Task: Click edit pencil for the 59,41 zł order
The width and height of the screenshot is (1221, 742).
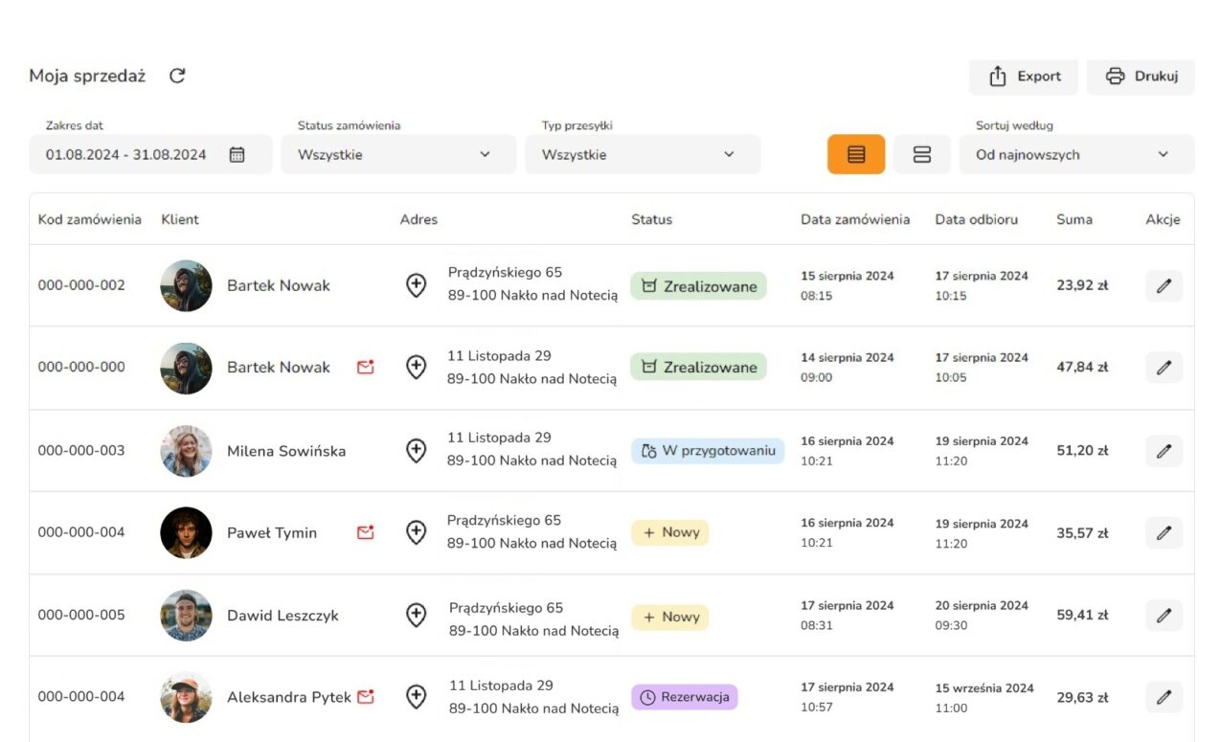Action: pos(1164,616)
